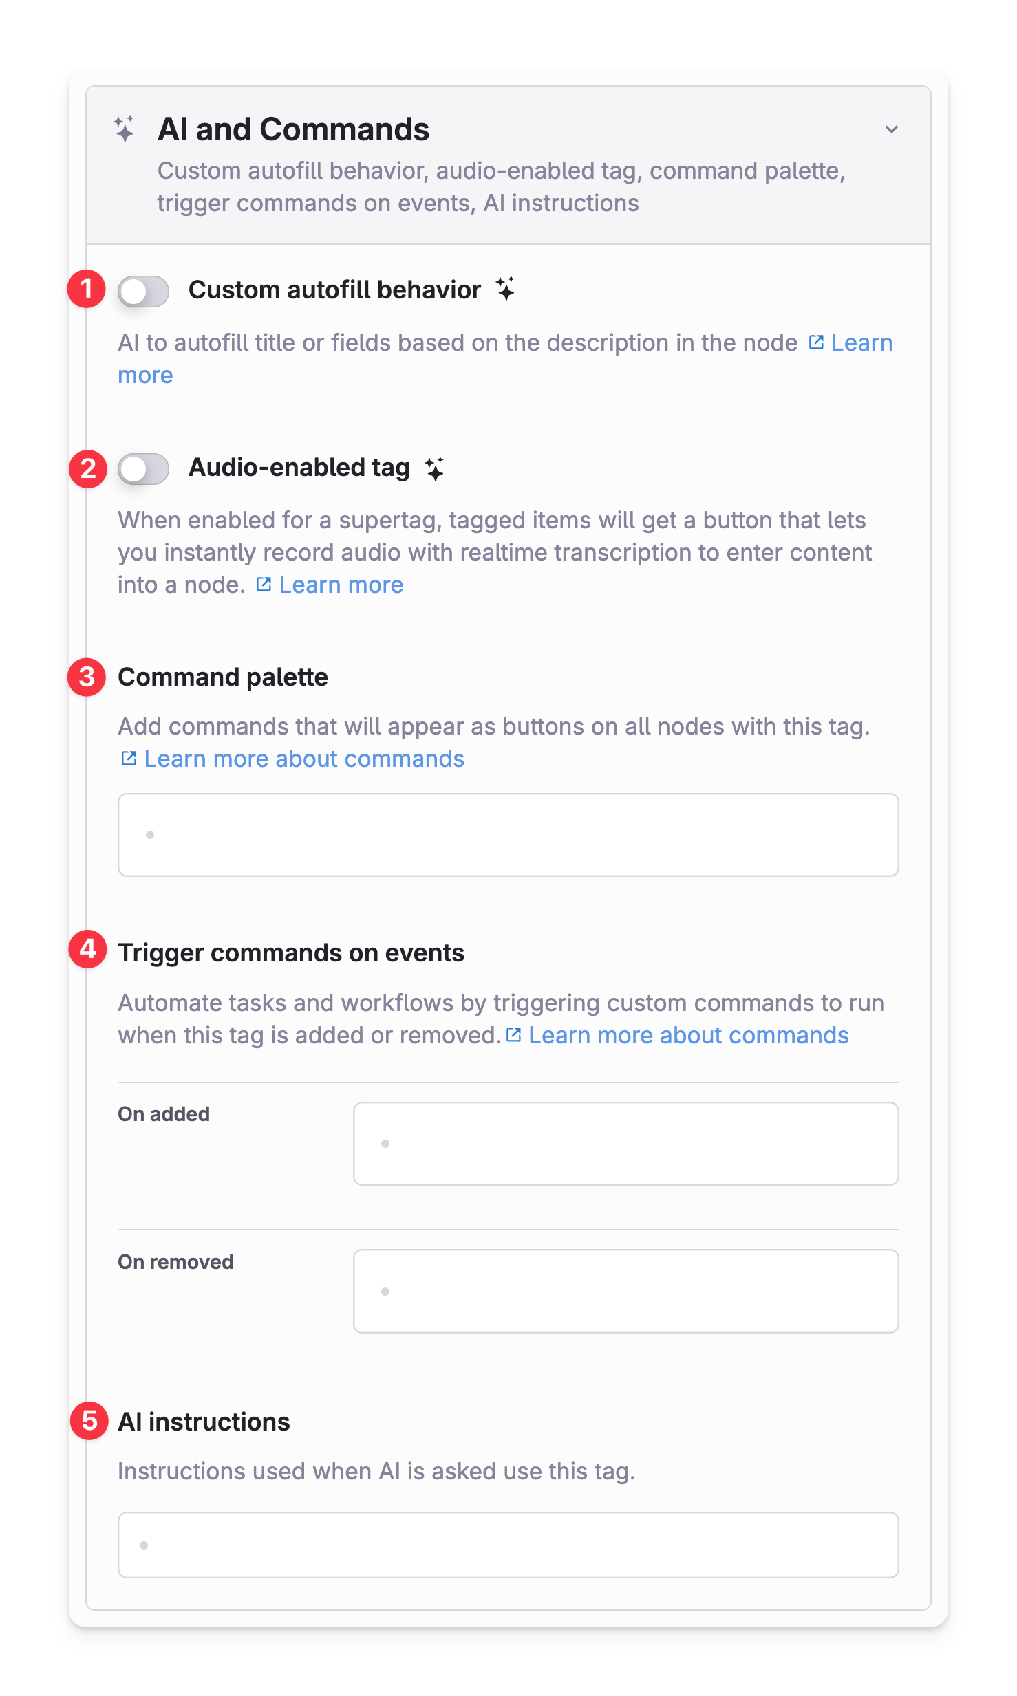Click the On removed command field
Screen dimensions: 1017x1696
(626, 1292)
